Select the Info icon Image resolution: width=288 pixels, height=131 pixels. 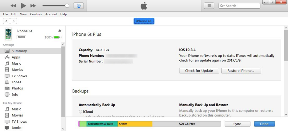click(x=7, y=95)
